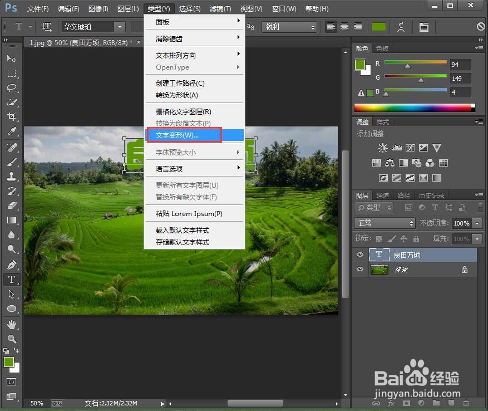Toggle text orientation in options bar
Screen dimensions: 488x411
pyautogui.click(x=47, y=27)
